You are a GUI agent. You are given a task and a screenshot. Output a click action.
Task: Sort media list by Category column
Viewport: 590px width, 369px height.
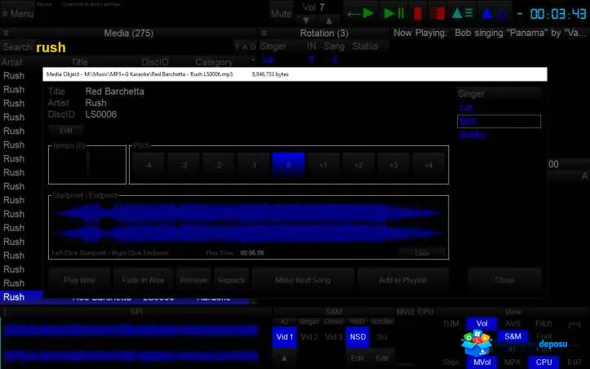coord(214,62)
